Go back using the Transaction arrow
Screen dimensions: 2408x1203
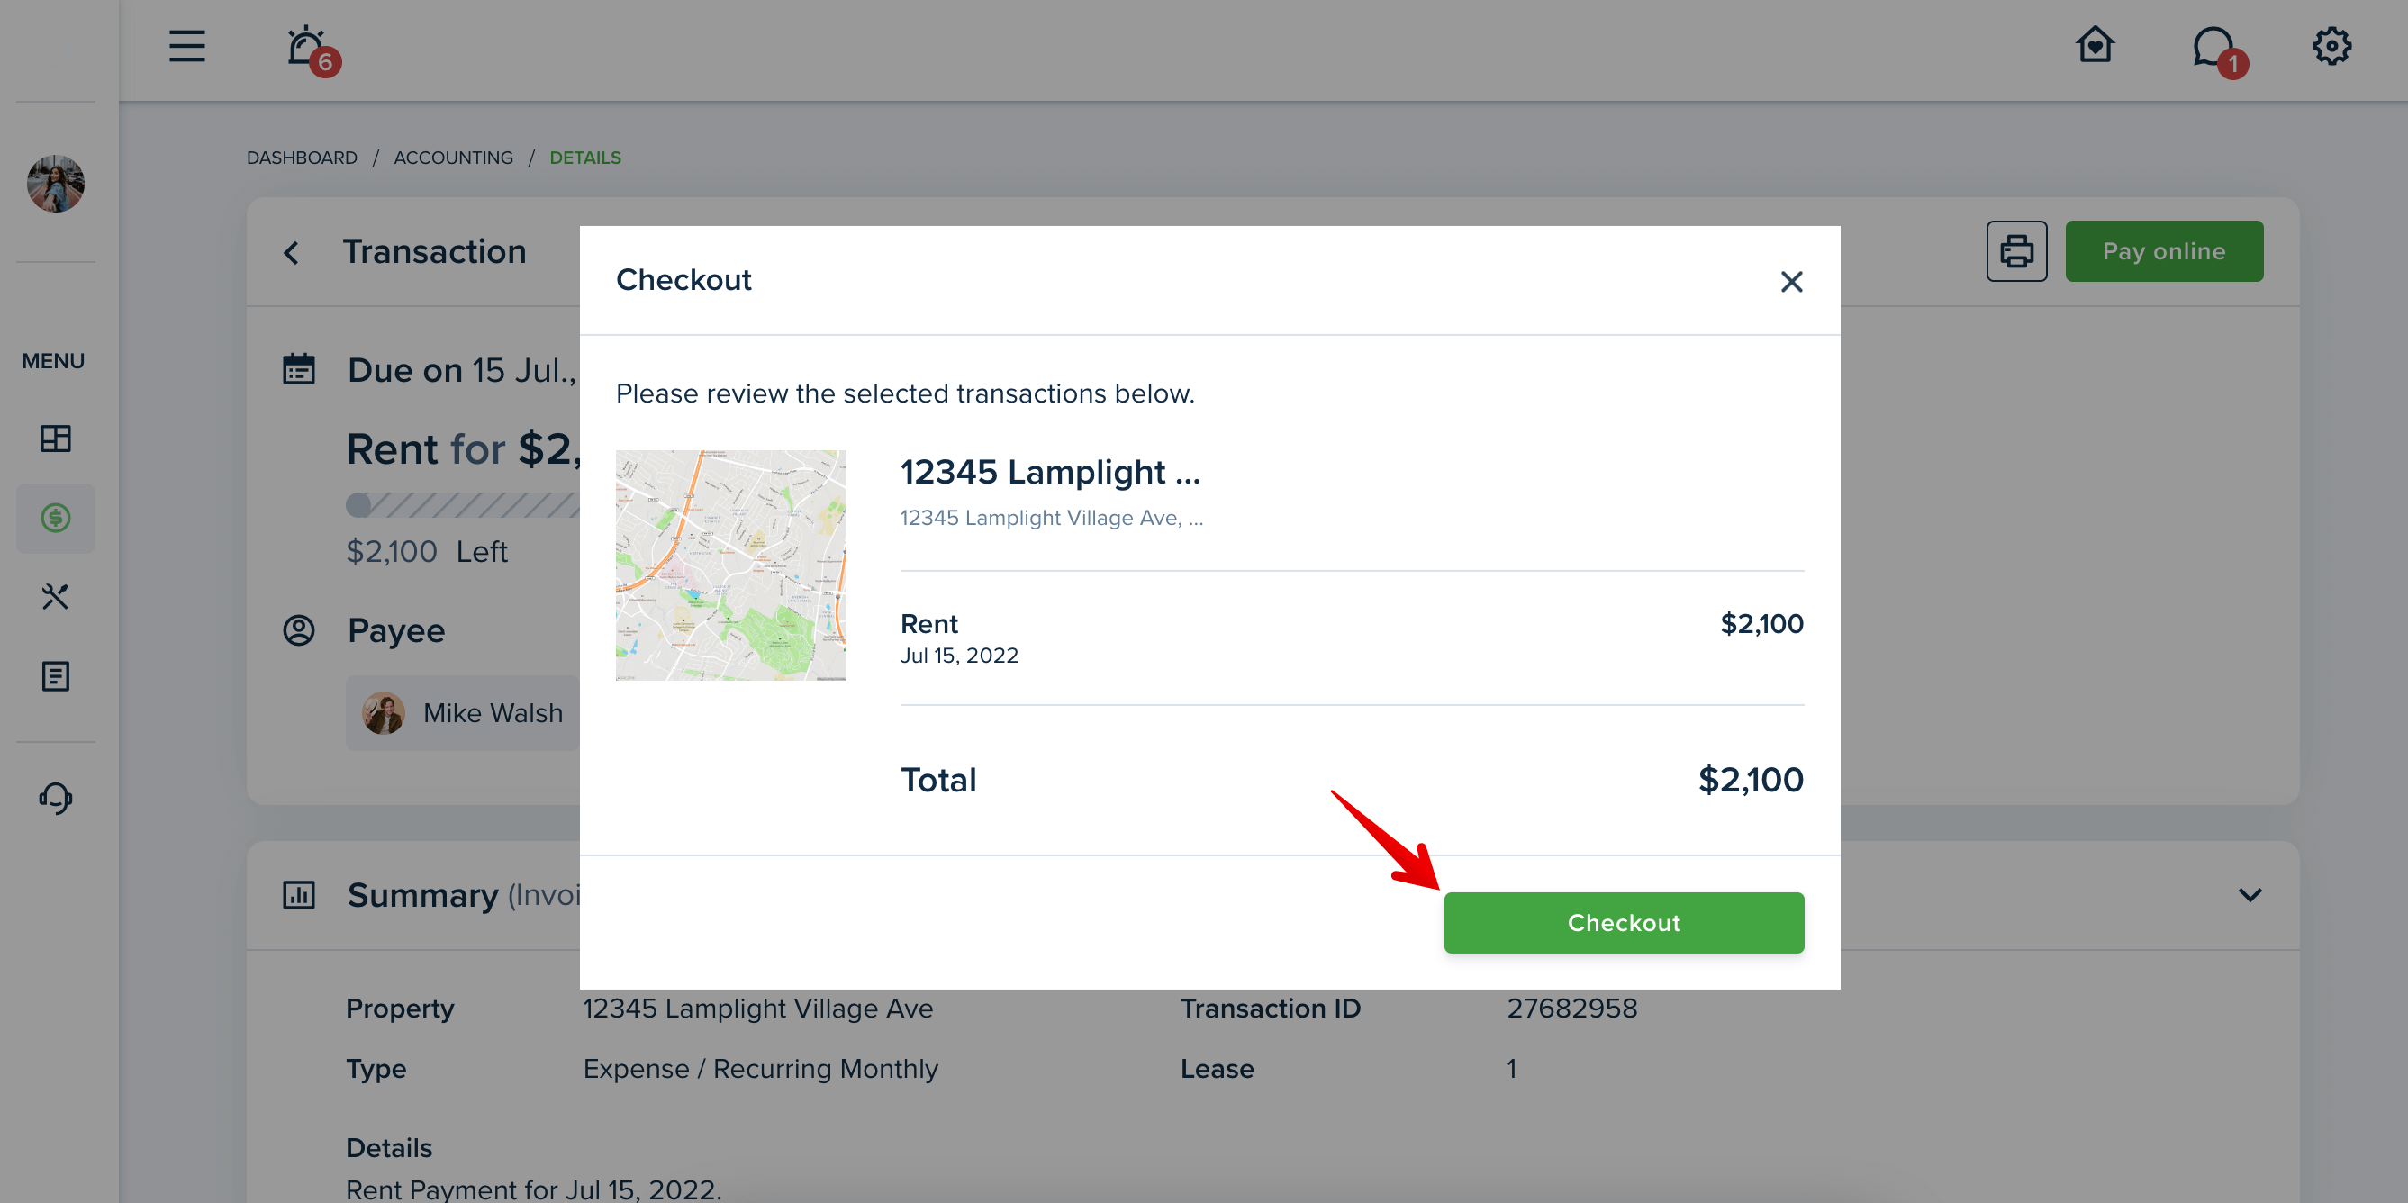(x=292, y=252)
